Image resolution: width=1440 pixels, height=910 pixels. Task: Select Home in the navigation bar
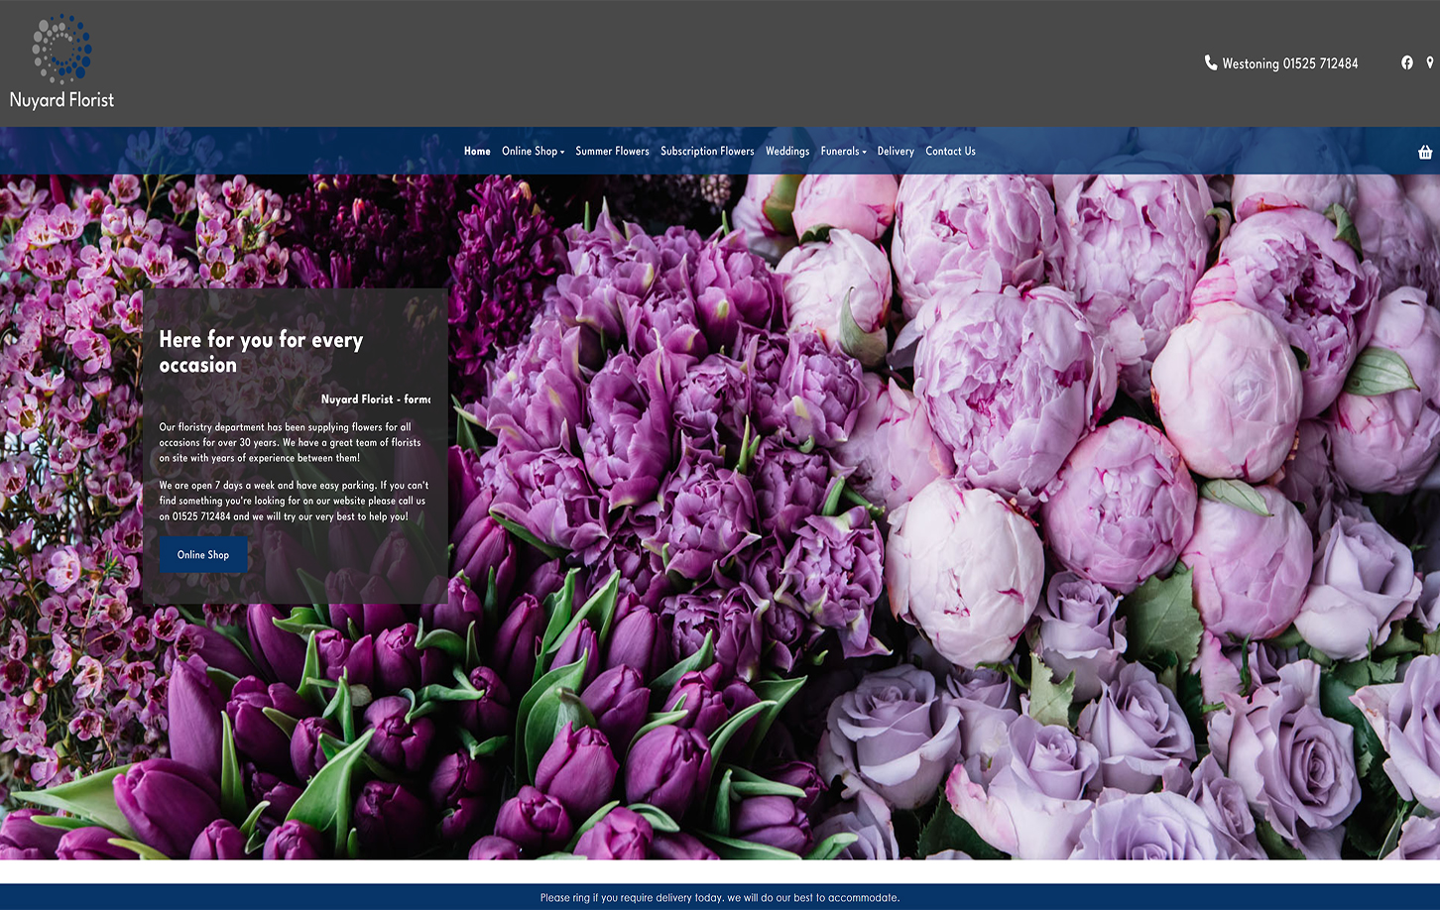coord(477,151)
